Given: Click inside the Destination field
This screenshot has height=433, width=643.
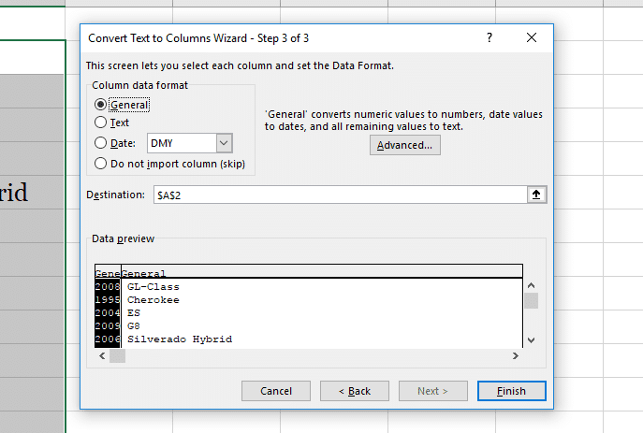Looking at the screenshot, I should click(337, 195).
